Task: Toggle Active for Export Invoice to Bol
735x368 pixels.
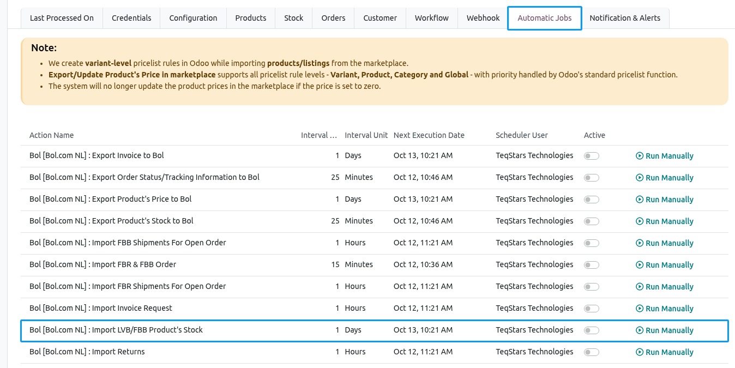Action: (x=592, y=156)
